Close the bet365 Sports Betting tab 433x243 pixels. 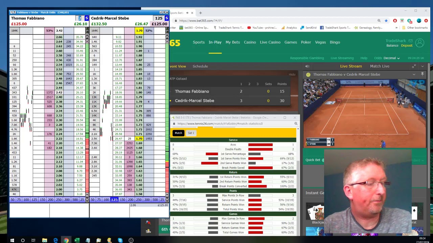[x=192, y=13]
